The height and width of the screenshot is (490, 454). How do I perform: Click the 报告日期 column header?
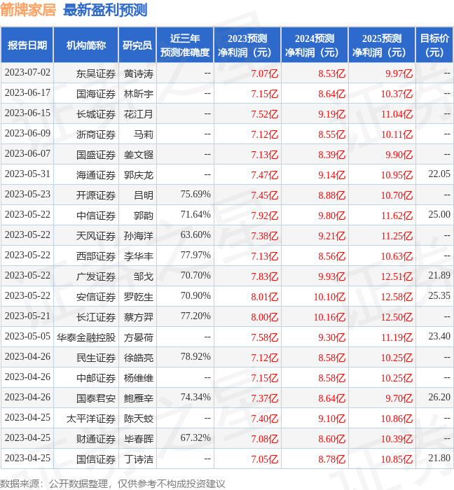point(27,45)
